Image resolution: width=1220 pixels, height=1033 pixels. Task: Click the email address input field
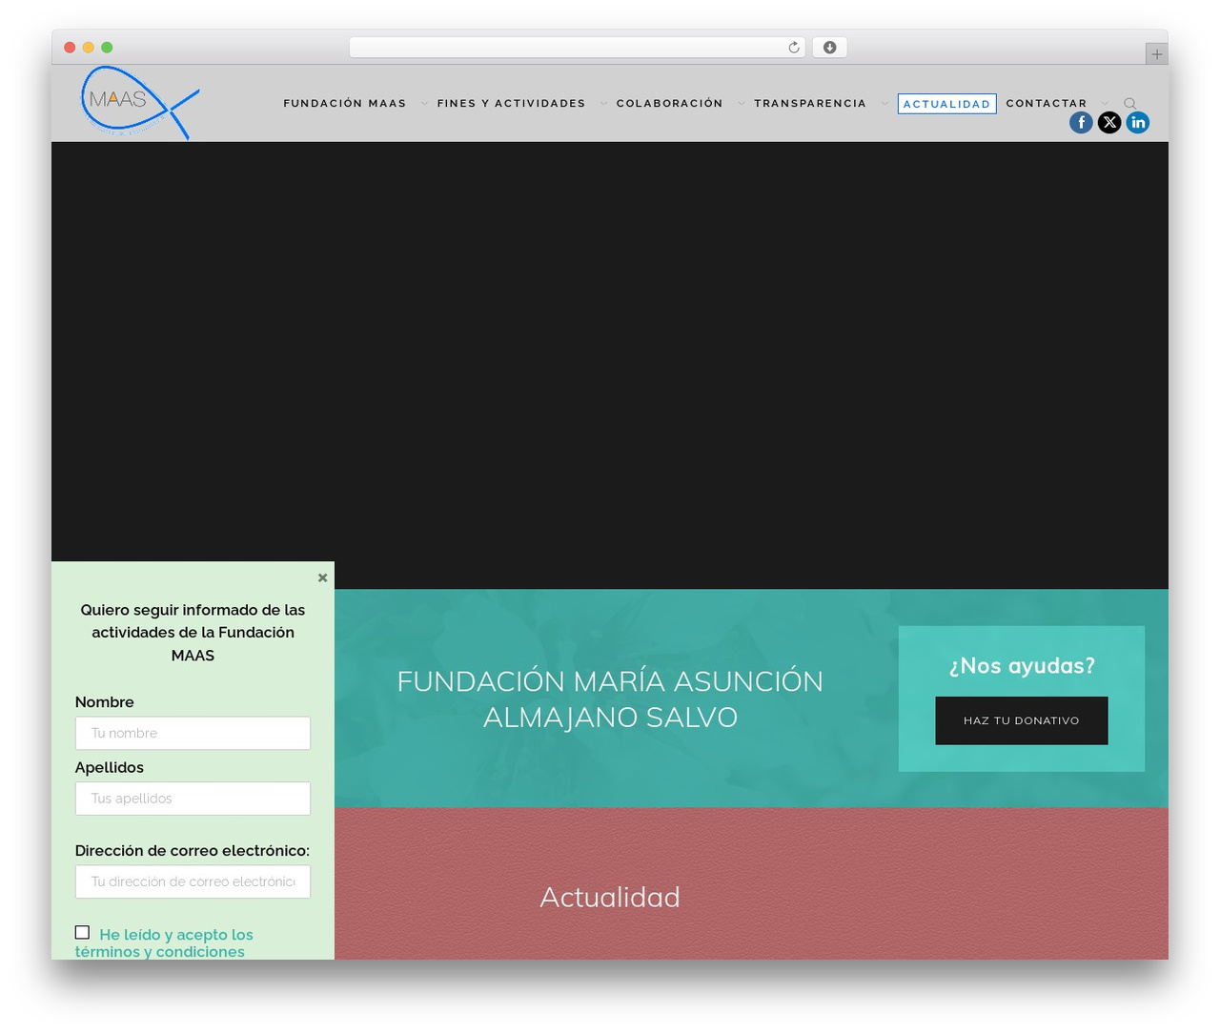pos(193,881)
